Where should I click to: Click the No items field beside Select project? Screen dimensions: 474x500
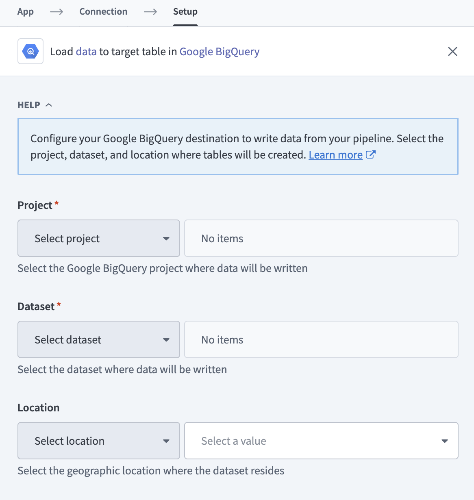321,238
